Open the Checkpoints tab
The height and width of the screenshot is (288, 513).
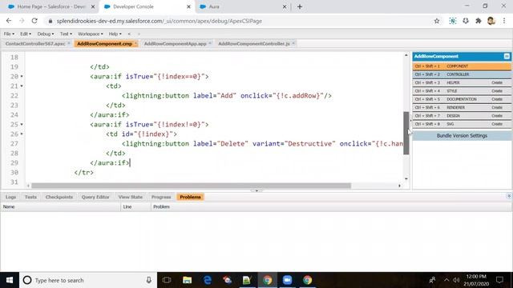click(x=59, y=198)
